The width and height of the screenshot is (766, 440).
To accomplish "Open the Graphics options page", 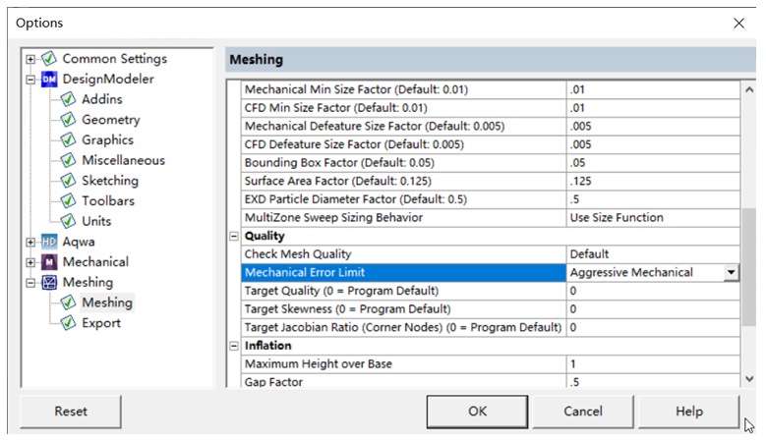I will (107, 140).
